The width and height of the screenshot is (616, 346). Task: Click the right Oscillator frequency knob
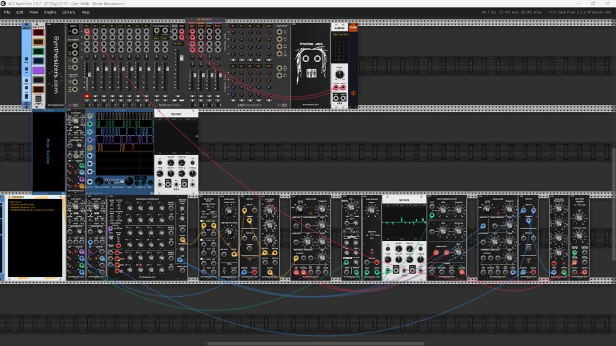tap(509, 210)
